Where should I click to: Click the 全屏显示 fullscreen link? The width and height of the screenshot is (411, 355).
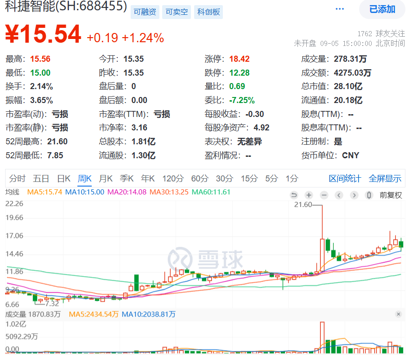[385, 179]
